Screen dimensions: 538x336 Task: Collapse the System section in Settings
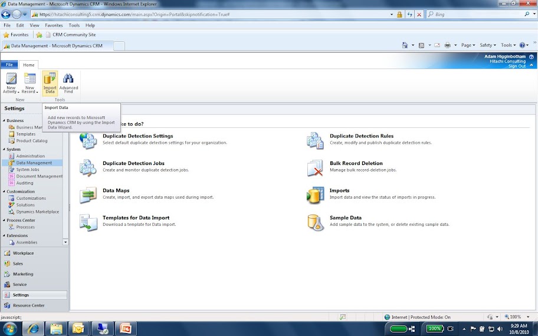[x=4, y=149]
